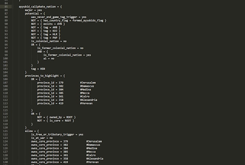
Task: Click the 'allow = {' block header
Action: [32, 131]
